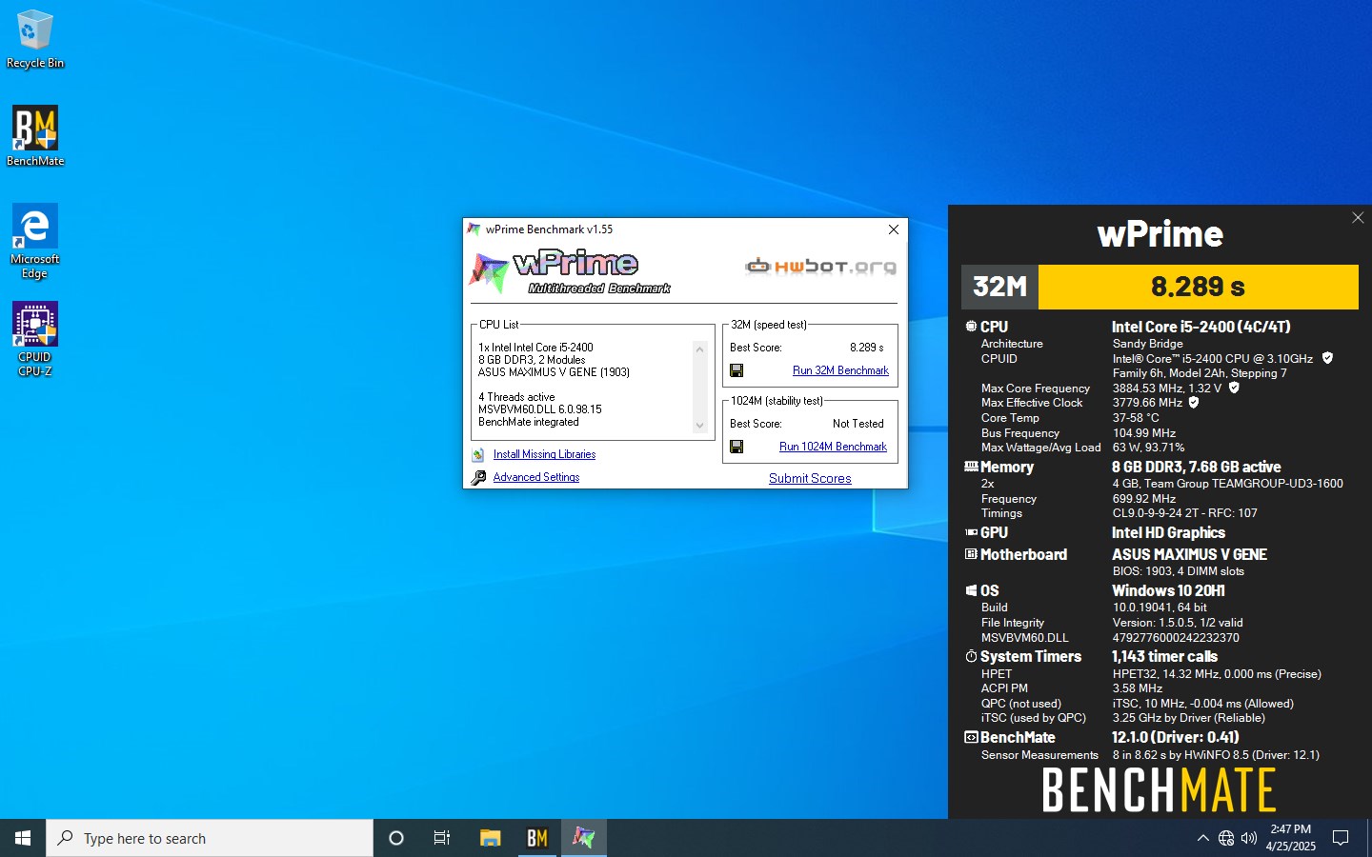
Task: Click the wPrime title bar app icon
Action: (474, 229)
